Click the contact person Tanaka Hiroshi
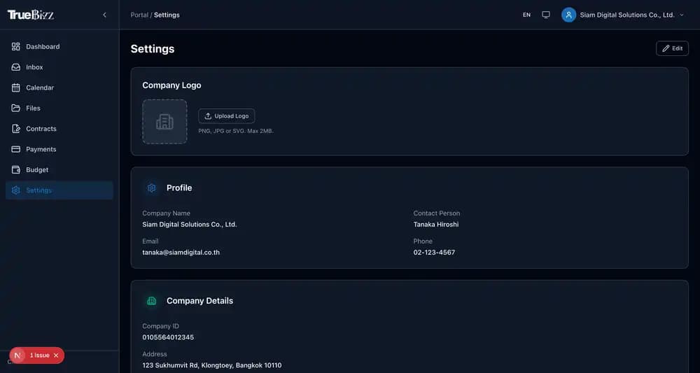700x373 pixels. tap(435, 225)
